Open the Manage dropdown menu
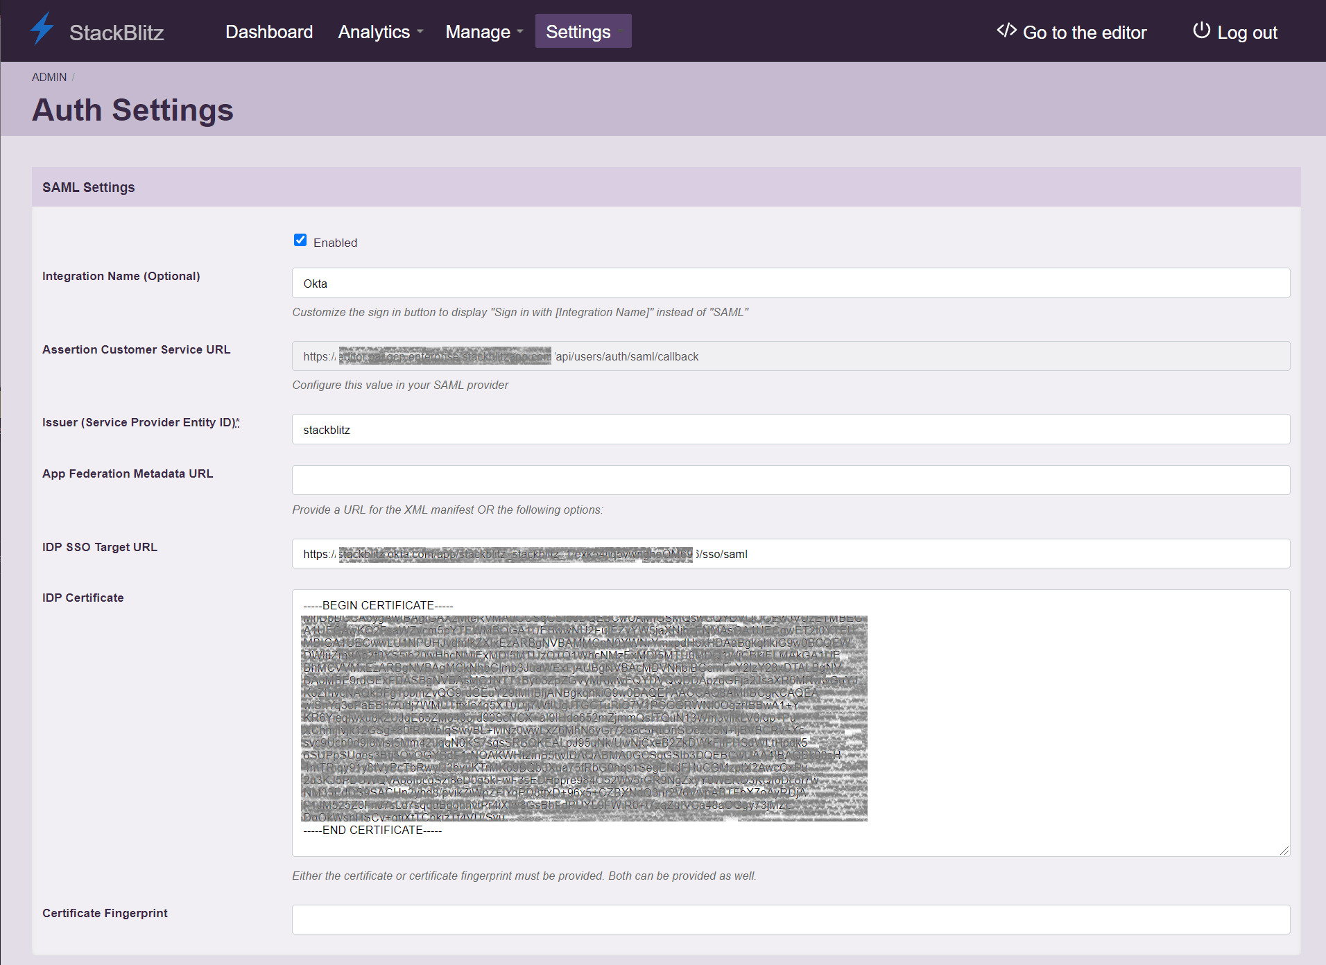This screenshot has height=965, width=1326. tap(483, 31)
